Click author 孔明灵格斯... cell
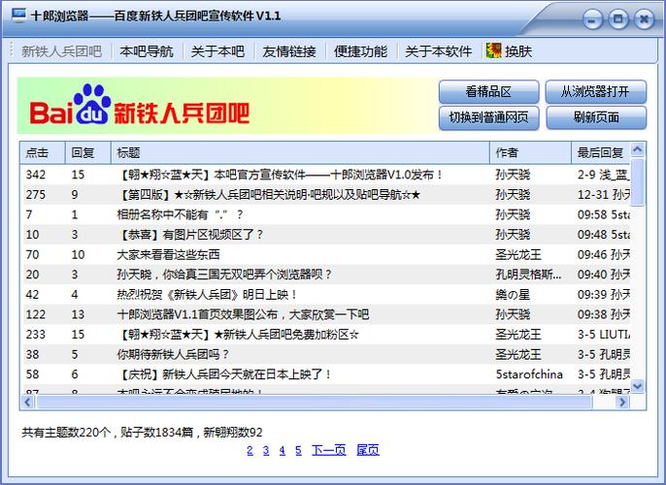This screenshot has width=666, height=485. (528, 275)
